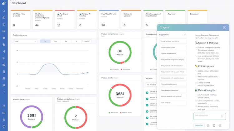The width and height of the screenshot is (234, 131).
Task: Click the New chat button
Action: (199, 125)
